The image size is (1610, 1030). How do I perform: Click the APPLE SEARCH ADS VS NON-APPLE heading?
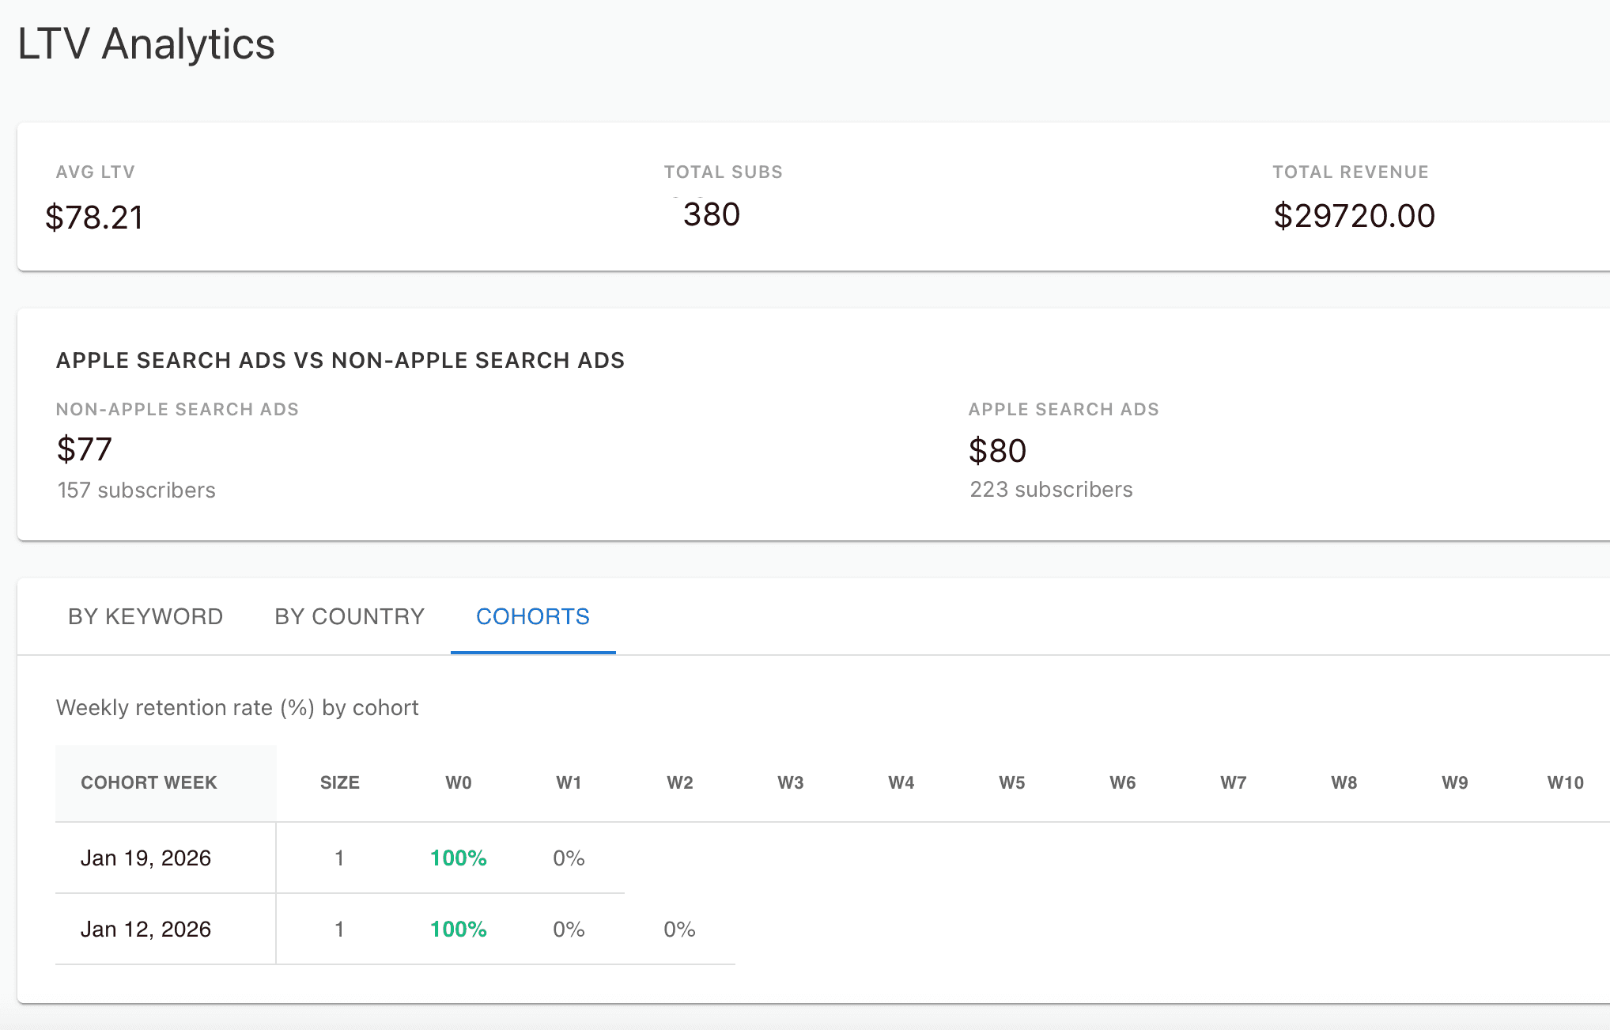tap(340, 360)
